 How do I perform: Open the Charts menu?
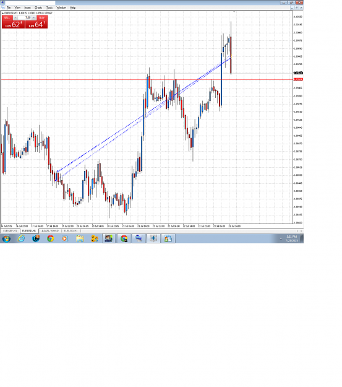coord(38,7)
